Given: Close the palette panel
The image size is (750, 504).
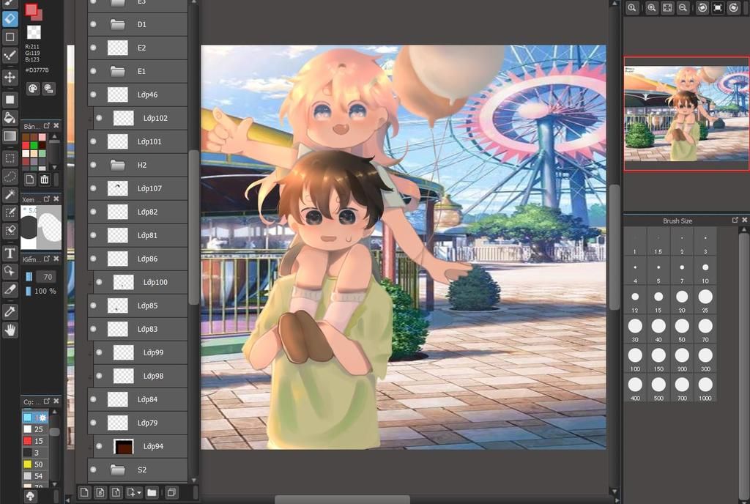Looking at the screenshot, I should coord(56,126).
